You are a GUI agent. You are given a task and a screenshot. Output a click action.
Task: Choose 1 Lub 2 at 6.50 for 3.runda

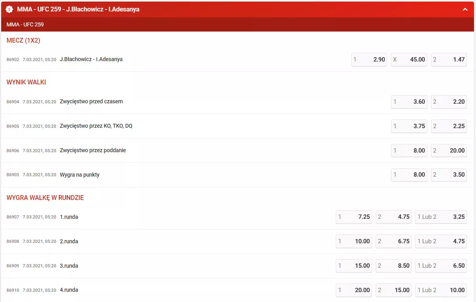(x=441, y=266)
